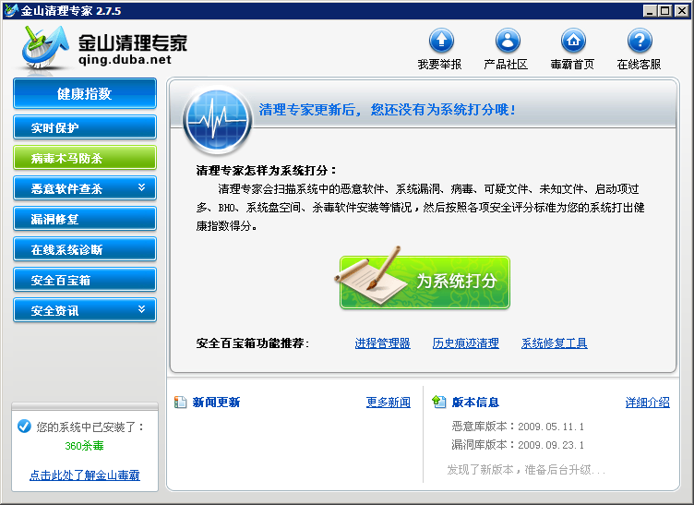Select the 健康指数 tab
Image resolution: width=694 pixels, height=505 pixels.
pos(85,93)
